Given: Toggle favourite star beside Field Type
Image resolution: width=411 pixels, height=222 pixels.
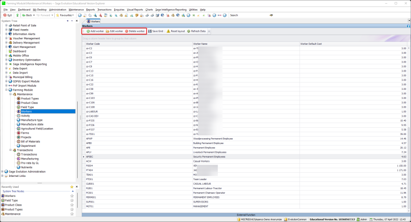Looking at the screenshot, I should [72, 200].
